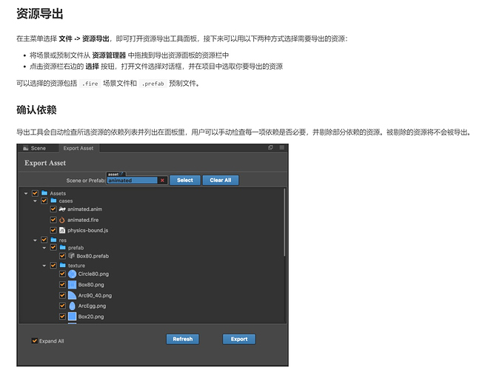Click the cases folder icon
This screenshot has height=370, width=485.
pyautogui.click(x=53, y=201)
